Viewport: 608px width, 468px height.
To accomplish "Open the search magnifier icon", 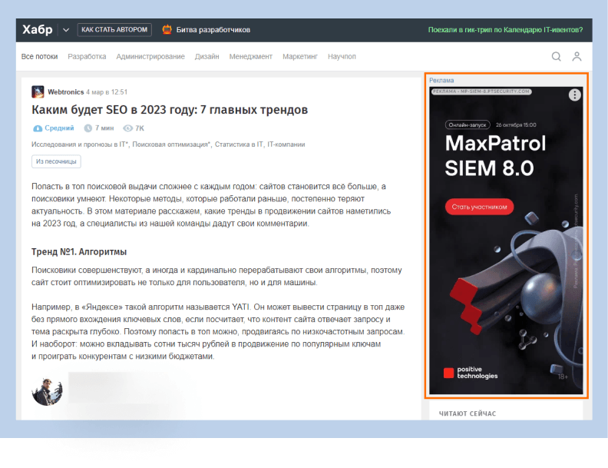I will pos(556,57).
